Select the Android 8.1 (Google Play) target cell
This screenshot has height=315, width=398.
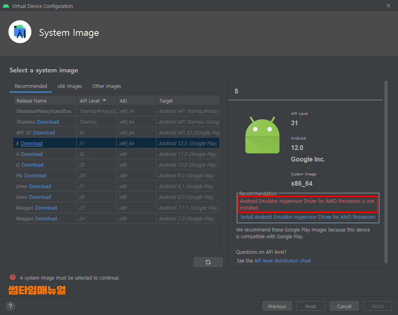[x=188, y=187]
